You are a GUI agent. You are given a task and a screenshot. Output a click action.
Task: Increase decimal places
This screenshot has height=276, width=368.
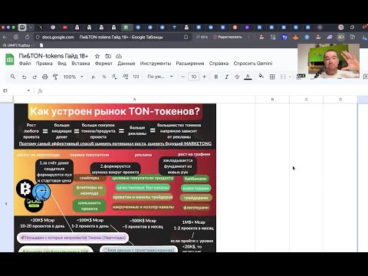pyautogui.click(x=125, y=77)
